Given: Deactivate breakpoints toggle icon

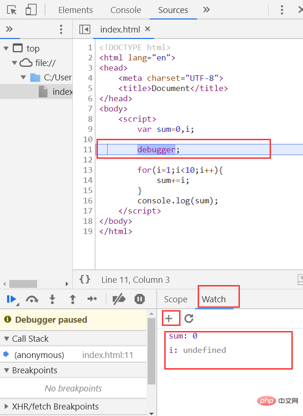Looking at the screenshot, I should (x=119, y=299).
